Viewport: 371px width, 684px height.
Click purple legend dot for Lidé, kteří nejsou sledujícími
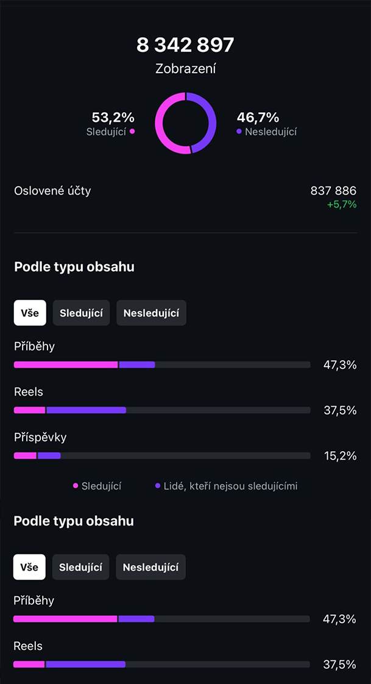[158, 486]
